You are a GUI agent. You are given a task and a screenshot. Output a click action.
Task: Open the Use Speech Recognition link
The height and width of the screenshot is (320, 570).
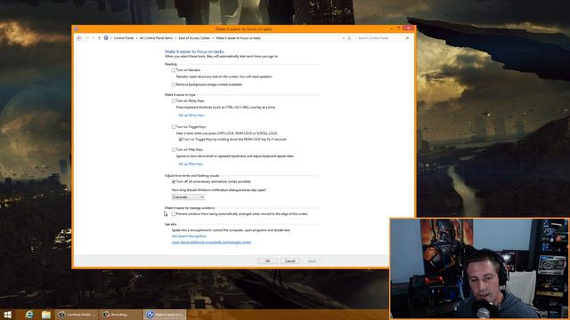click(x=189, y=236)
